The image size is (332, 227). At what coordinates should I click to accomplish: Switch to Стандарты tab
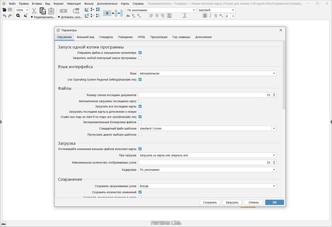pyautogui.click(x=106, y=37)
